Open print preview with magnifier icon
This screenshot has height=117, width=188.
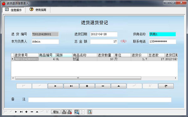coord(77,112)
